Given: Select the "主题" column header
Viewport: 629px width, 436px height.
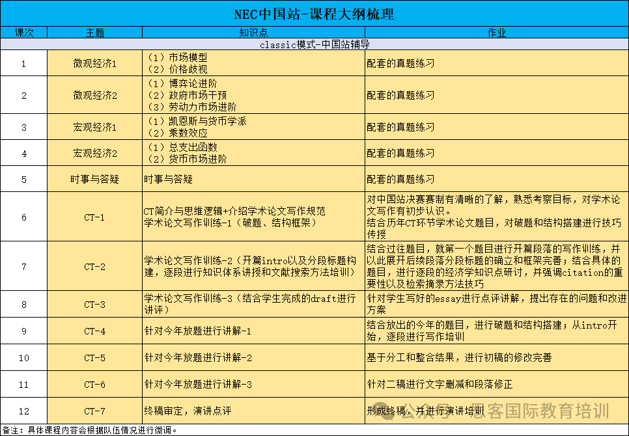Looking at the screenshot, I should (94, 33).
